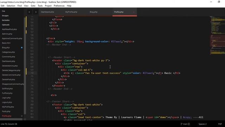Switch to the MyProfile.php tab
Screen dimensions: 225x127
click(x=71, y=12)
